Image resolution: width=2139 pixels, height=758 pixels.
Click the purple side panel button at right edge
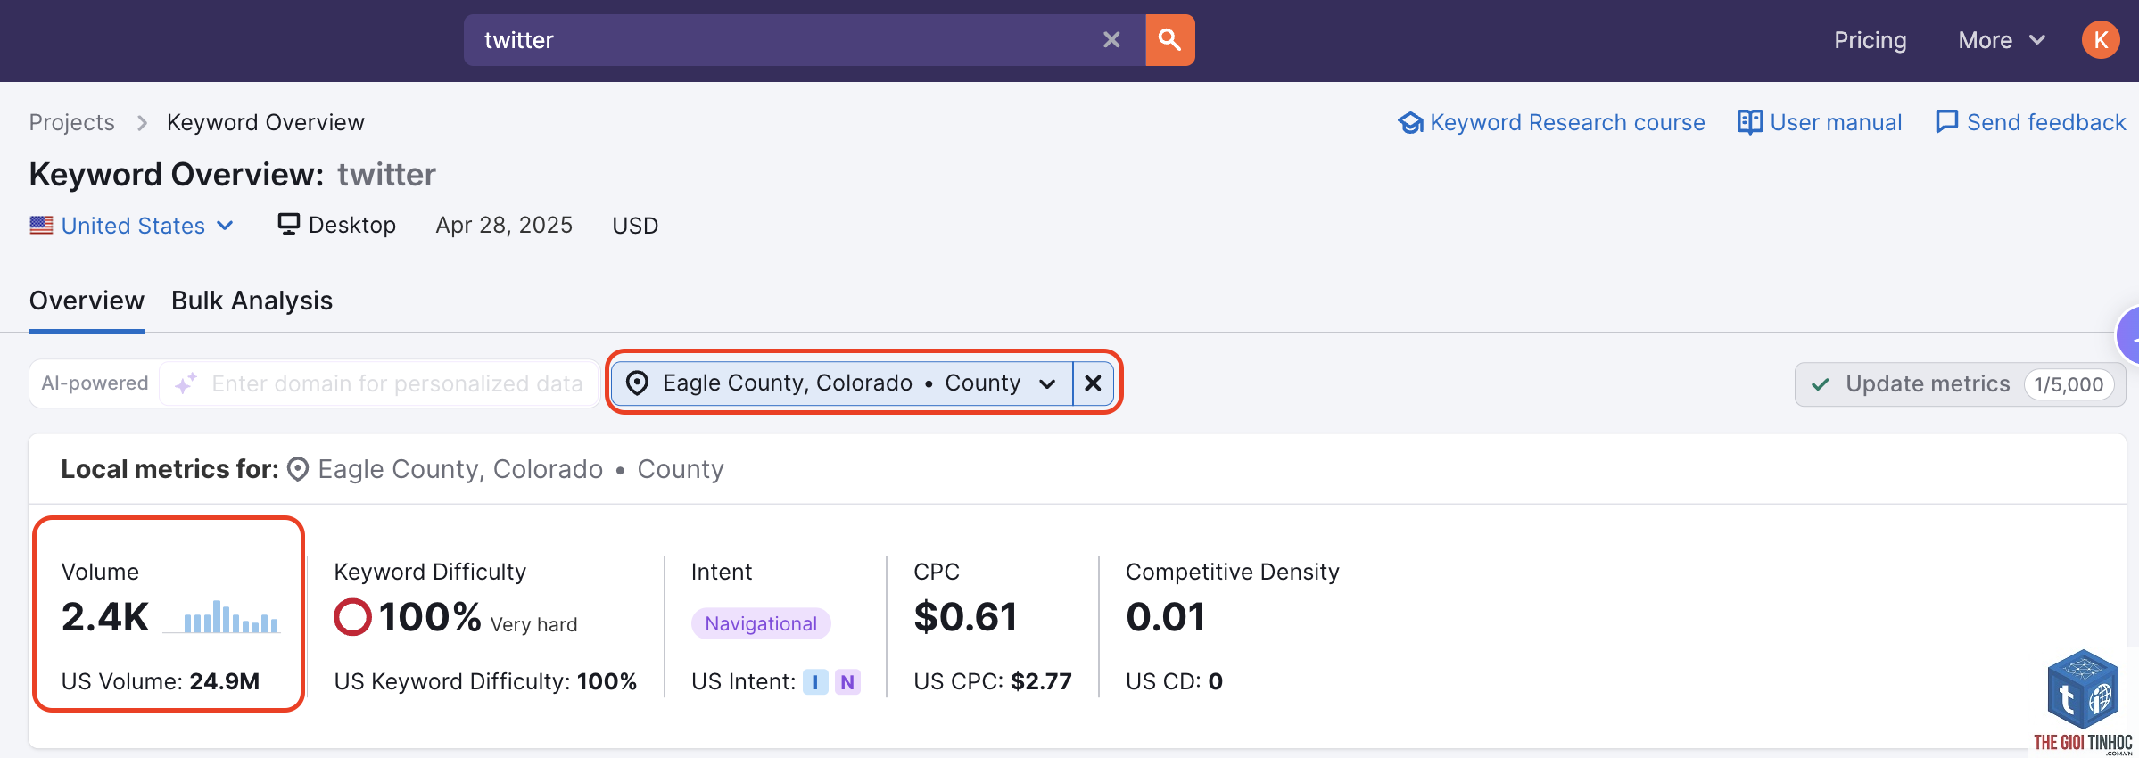(2128, 336)
